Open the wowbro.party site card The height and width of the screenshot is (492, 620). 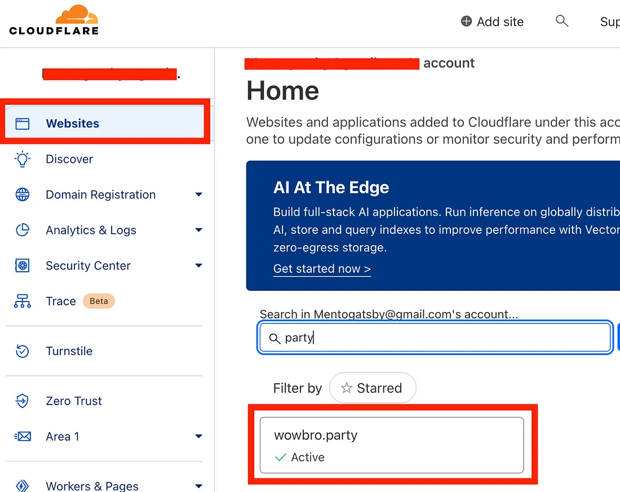pos(392,445)
